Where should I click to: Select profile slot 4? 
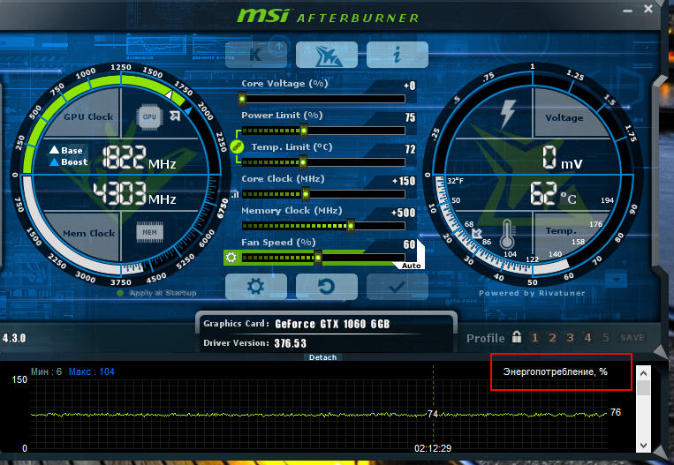coord(587,337)
